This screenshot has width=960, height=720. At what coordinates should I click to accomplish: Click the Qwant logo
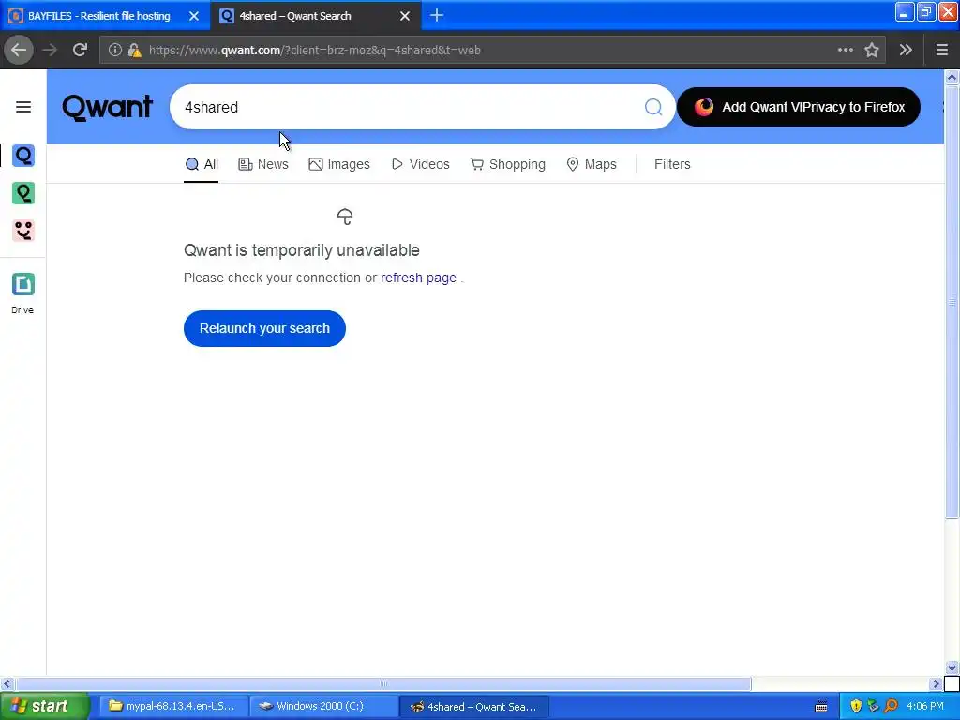tap(107, 107)
